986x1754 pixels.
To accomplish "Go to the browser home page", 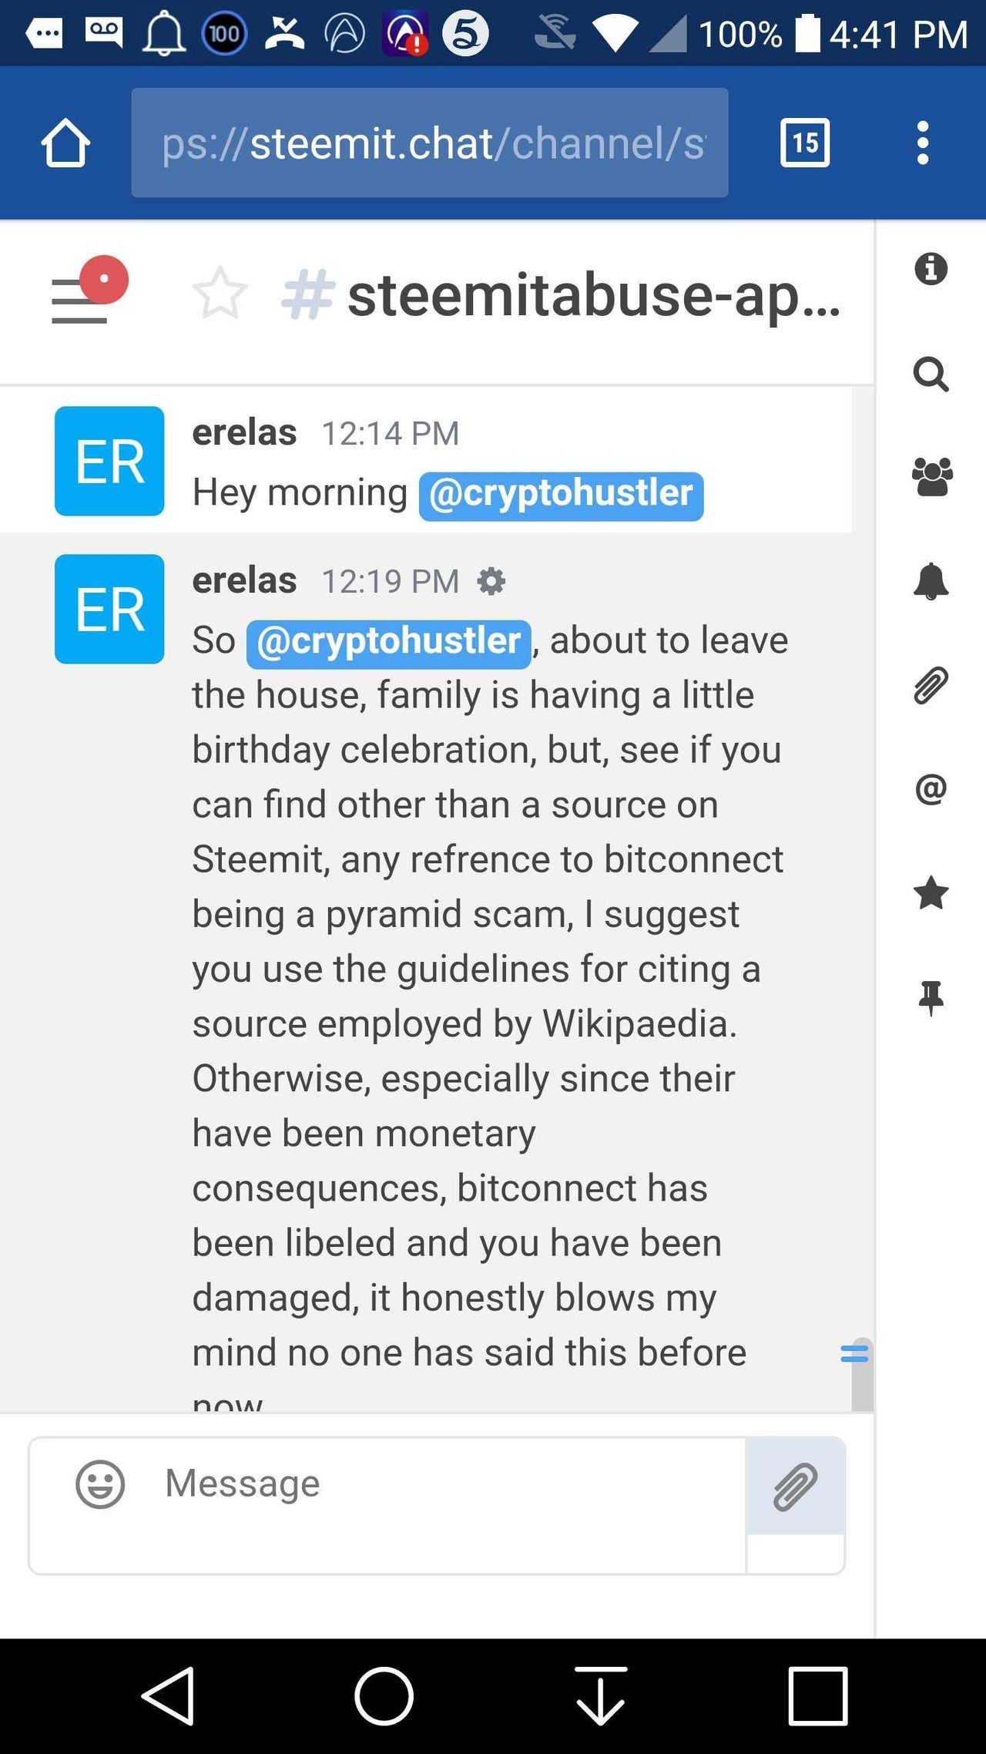I will coord(65,143).
